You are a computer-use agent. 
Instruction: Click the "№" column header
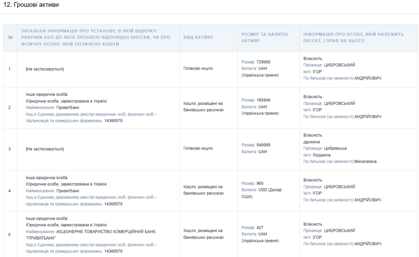pos(10,38)
